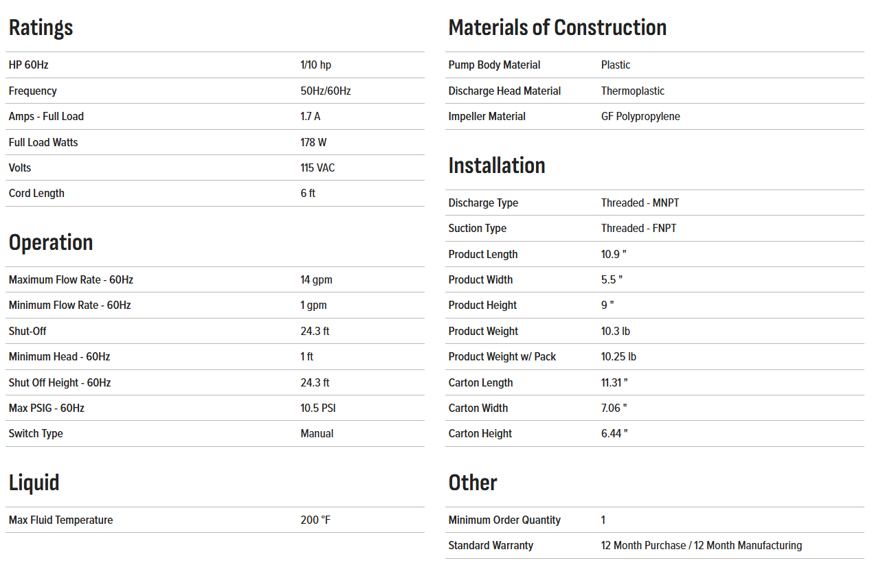Click the Ratings section heading
The height and width of the screenshot is (565, 883).
[x=41, y=28]
